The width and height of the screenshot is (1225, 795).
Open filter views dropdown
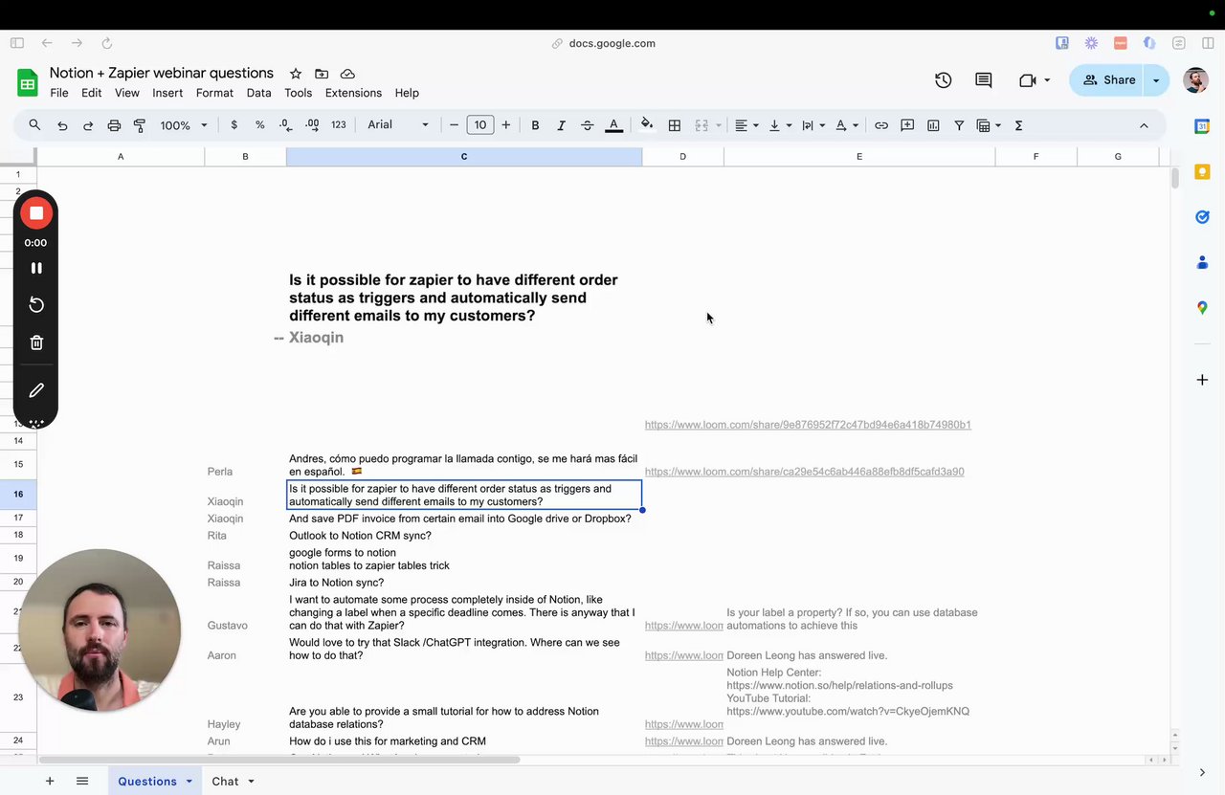tap(989, 125)
